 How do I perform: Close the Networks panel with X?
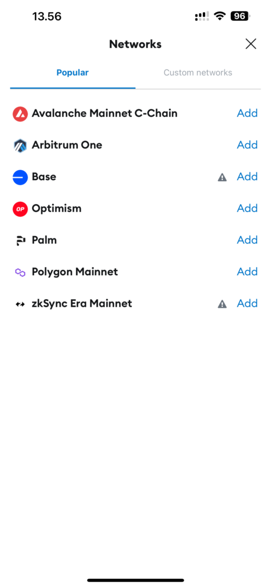point(251,44)
